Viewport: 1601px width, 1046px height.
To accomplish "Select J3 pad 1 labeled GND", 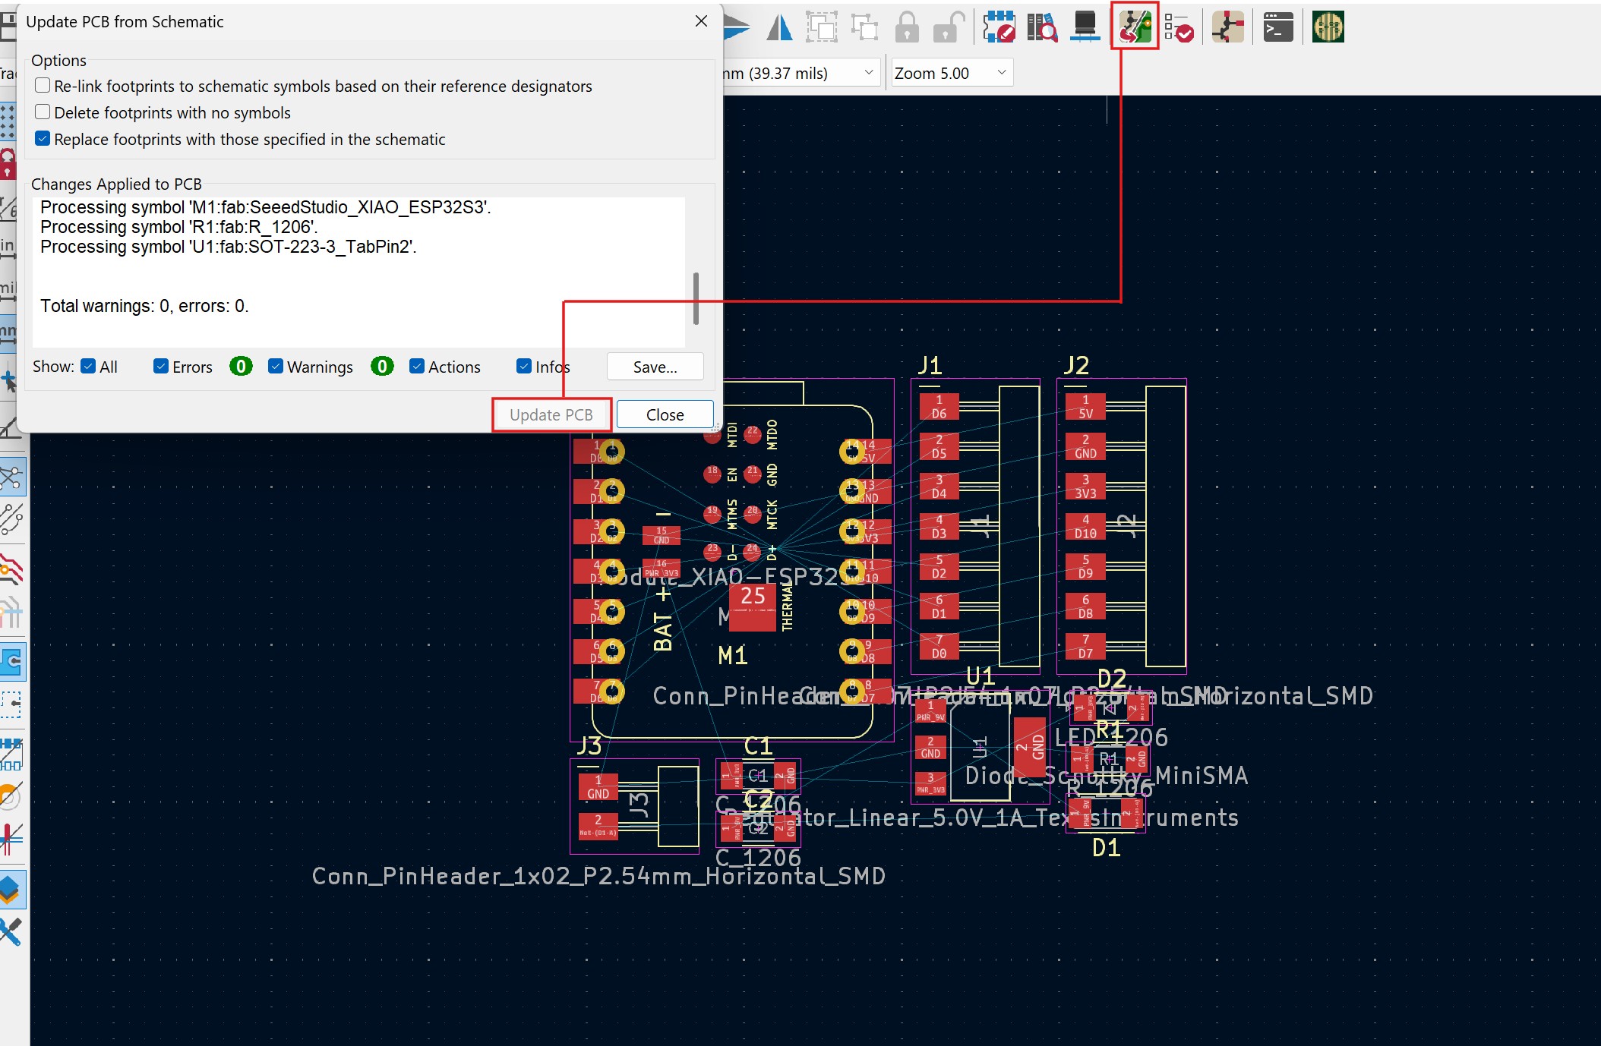I will [598, 787].
